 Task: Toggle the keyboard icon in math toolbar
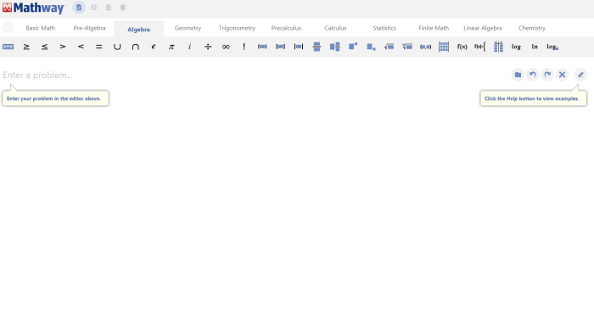8,47
